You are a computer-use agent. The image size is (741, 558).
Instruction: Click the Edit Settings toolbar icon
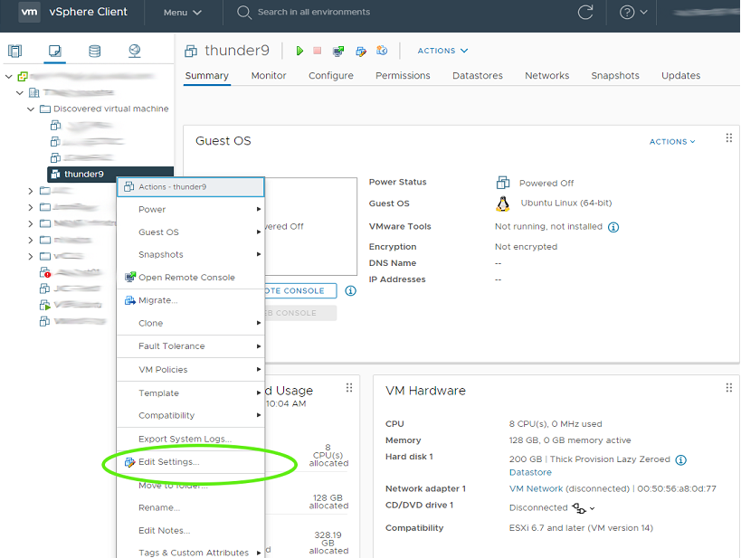[x=361, y=51]
